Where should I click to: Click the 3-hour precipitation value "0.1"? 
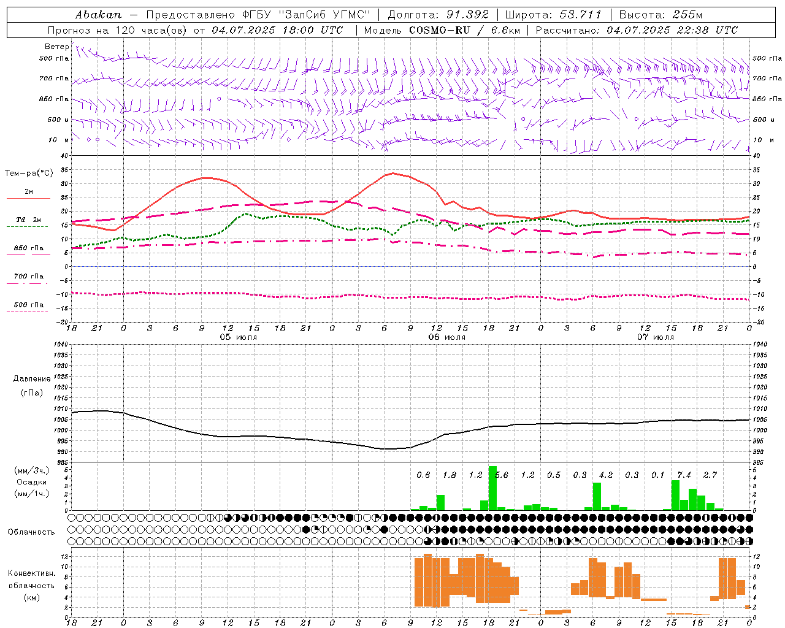658,475
